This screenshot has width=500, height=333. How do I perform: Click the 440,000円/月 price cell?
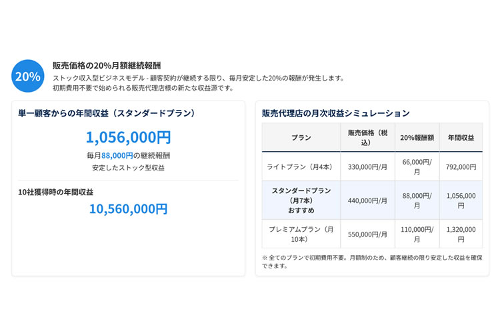[x=367, y=200]
